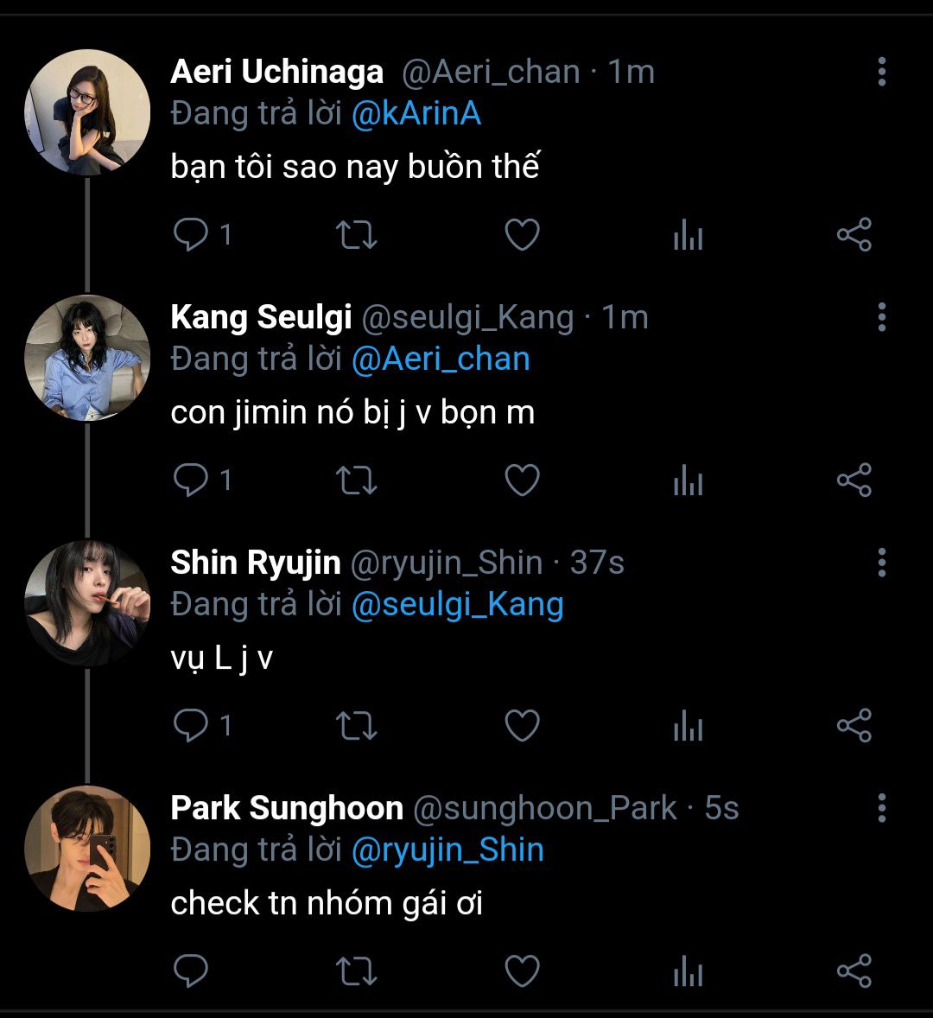Screen dimensions: 933x1018
Task: Open more options for Aeri Uchinaga's tweet
Action: coord(881,72)
